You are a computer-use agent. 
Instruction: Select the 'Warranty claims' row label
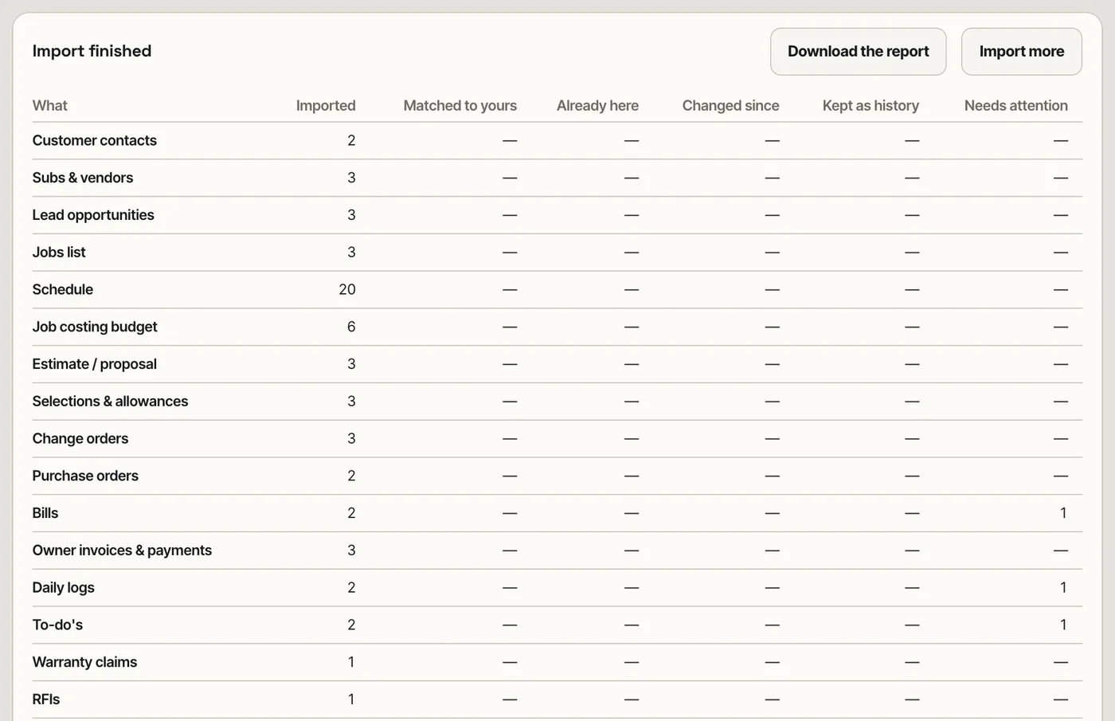coord(84,662)
